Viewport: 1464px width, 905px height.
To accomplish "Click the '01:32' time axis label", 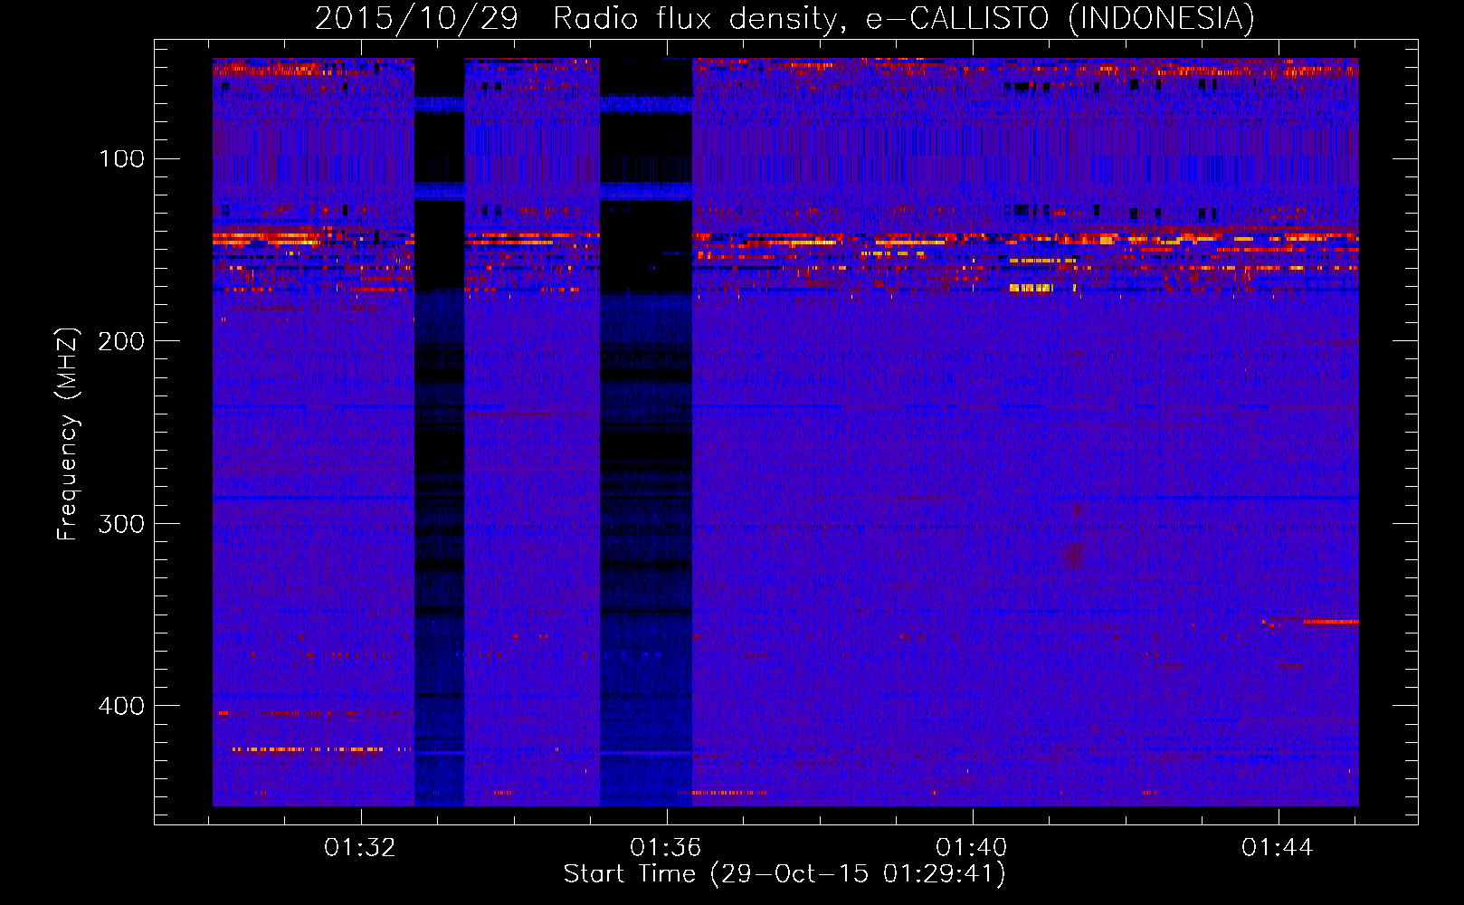I will pyautogui.click(x=360, y=848).
